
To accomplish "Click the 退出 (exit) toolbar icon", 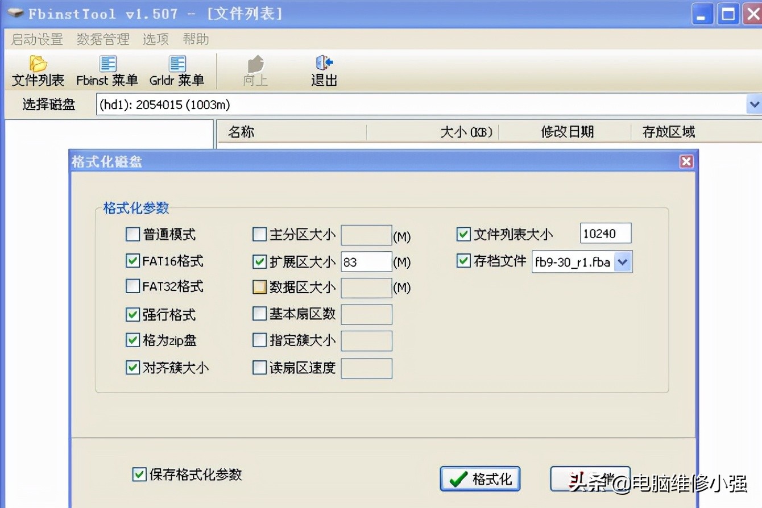I will click(x=324, y=69).
